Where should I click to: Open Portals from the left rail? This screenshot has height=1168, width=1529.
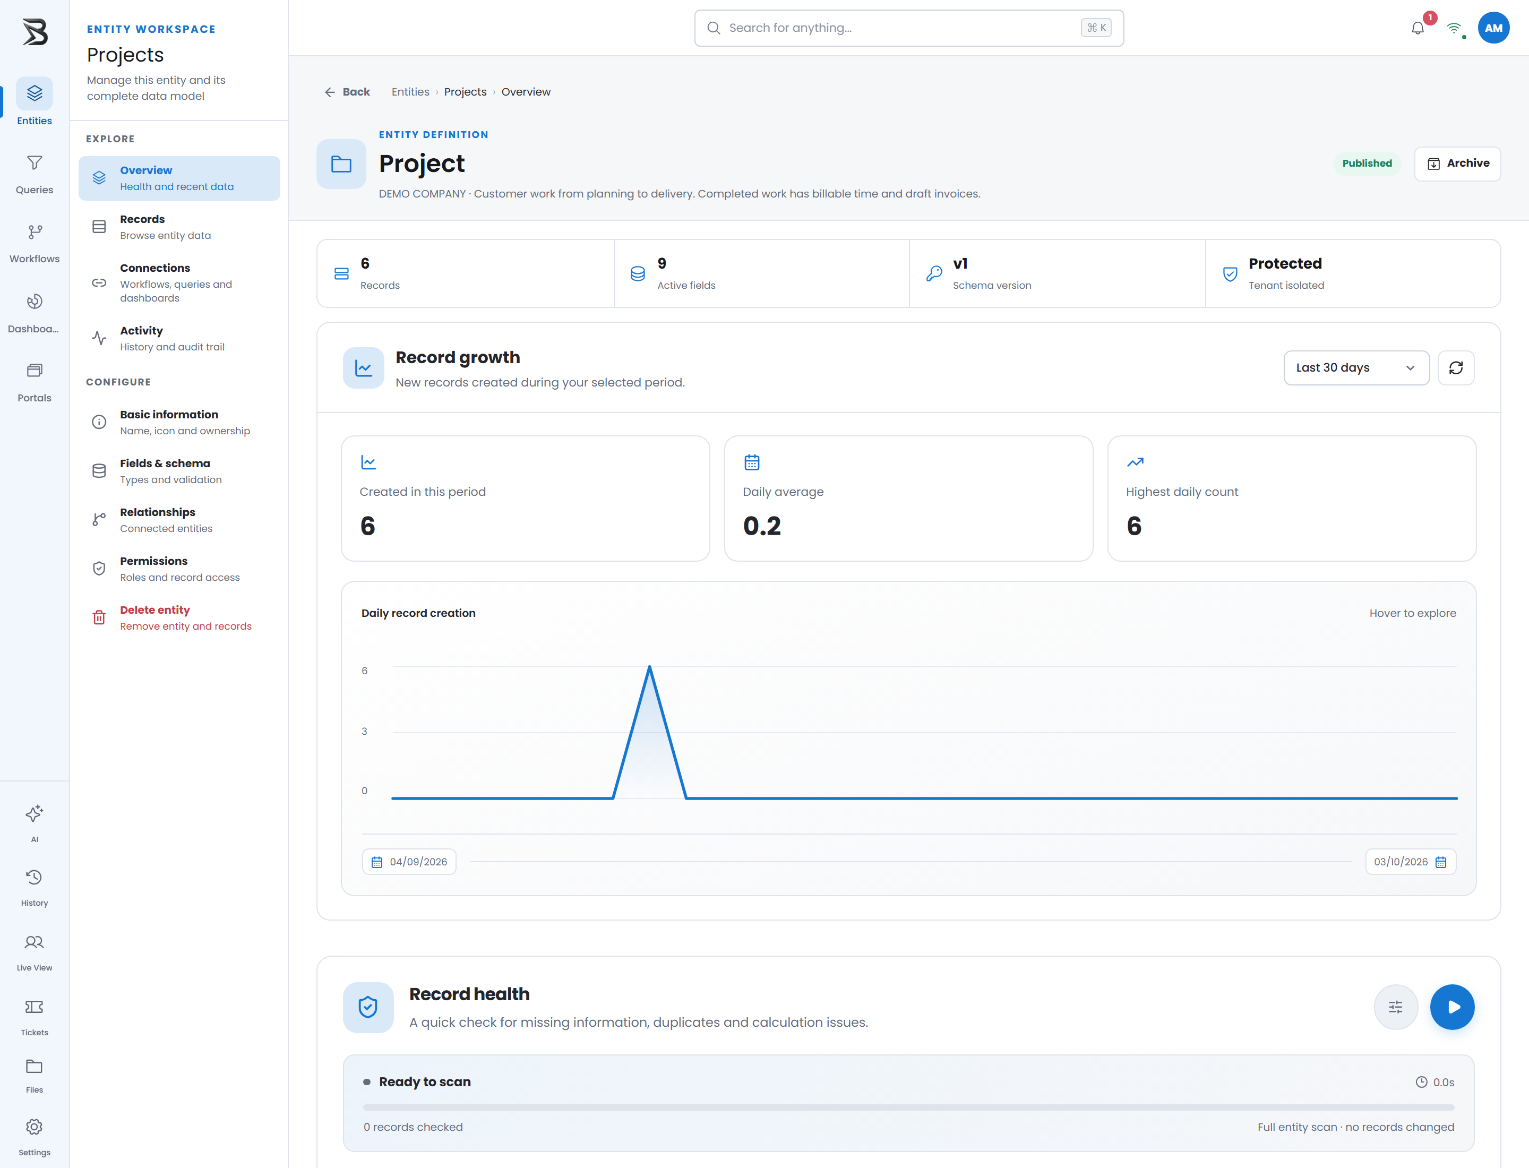tap(34, 382)
